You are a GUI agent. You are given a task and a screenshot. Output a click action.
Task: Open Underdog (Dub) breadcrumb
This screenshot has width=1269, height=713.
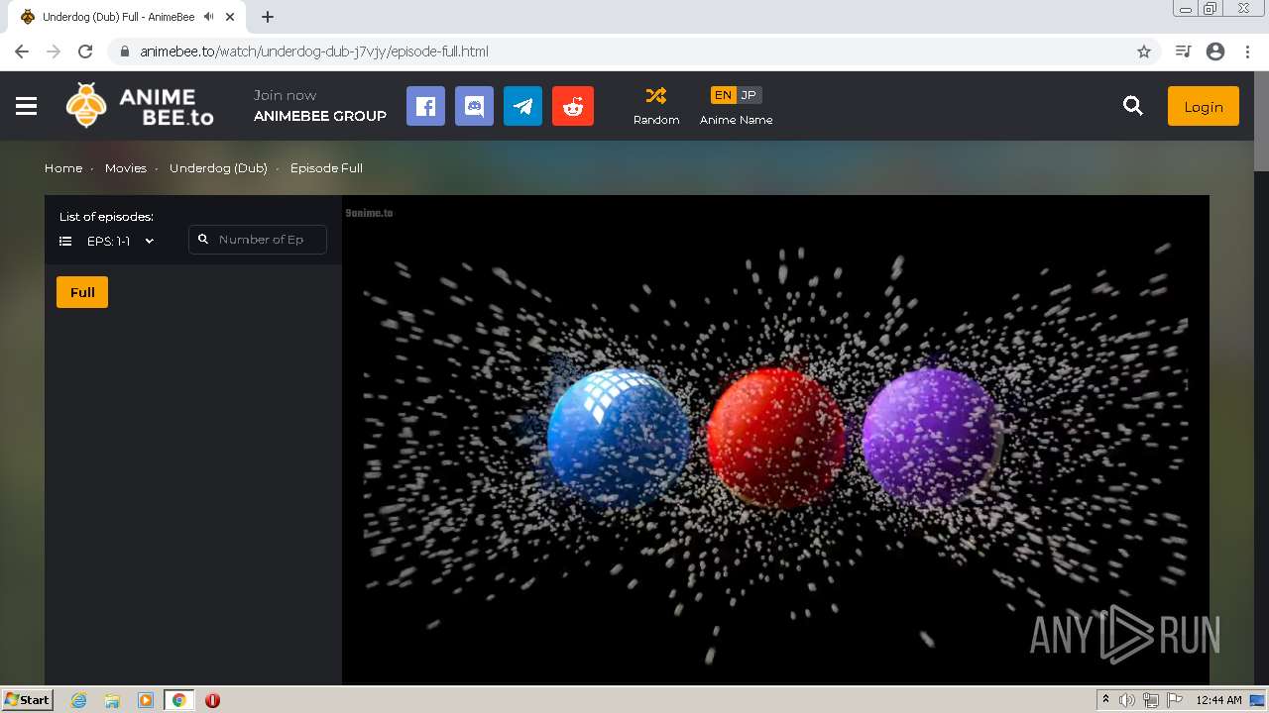pos(218,168)
